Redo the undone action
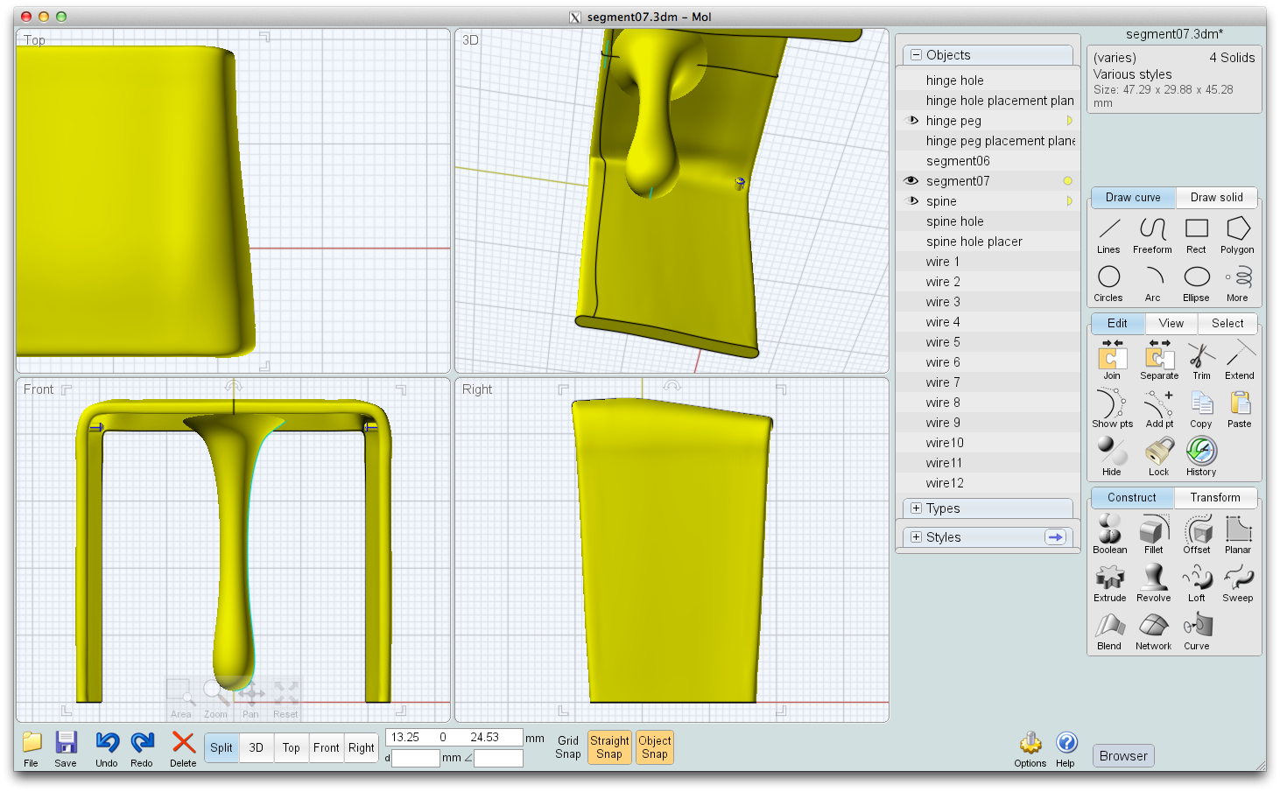This screenshot has width=1280, height=792. [x=142, y=748]
